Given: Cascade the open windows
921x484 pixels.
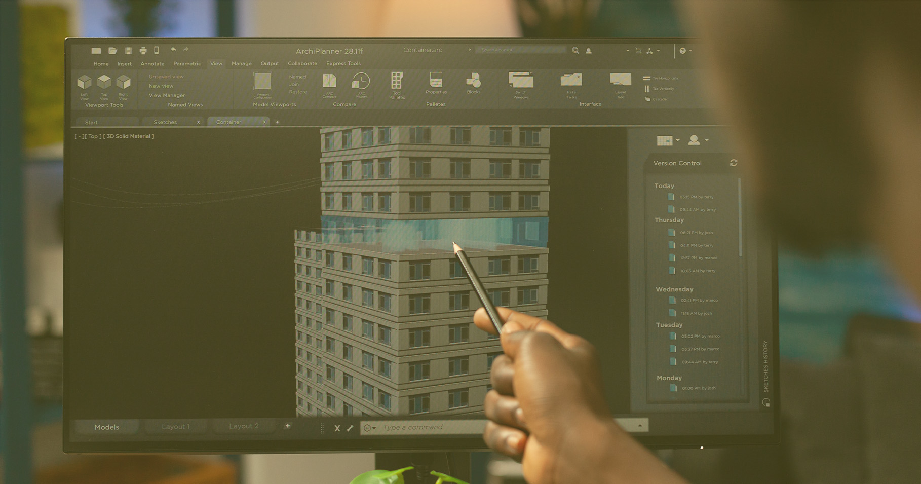Looking at the screenshot, I should point(656,99).
